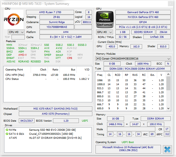Screen dimensions: 176x157
Task: Click the AMD-V feature label
Action: (x=23, y=55)
